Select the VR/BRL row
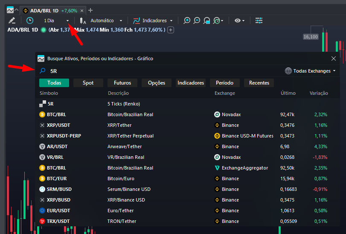Viewport: 346px width, 234px height. 187,157
